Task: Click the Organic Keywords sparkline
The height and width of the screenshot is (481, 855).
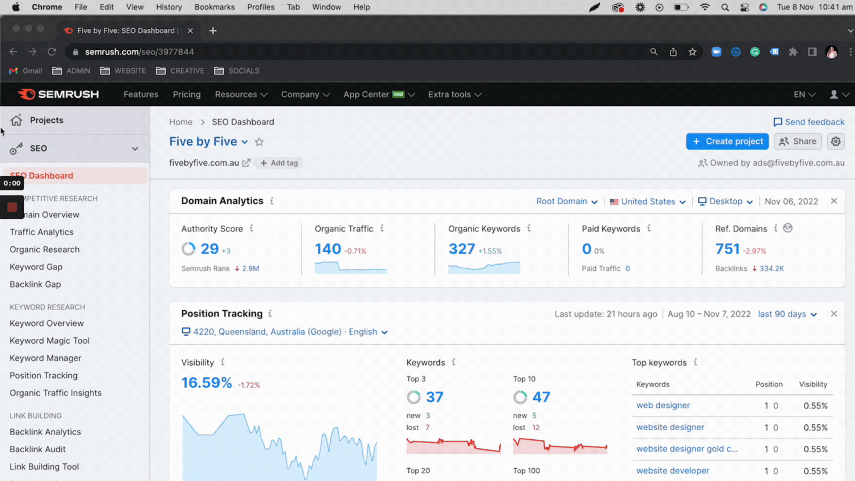Action: pos(484,267)
